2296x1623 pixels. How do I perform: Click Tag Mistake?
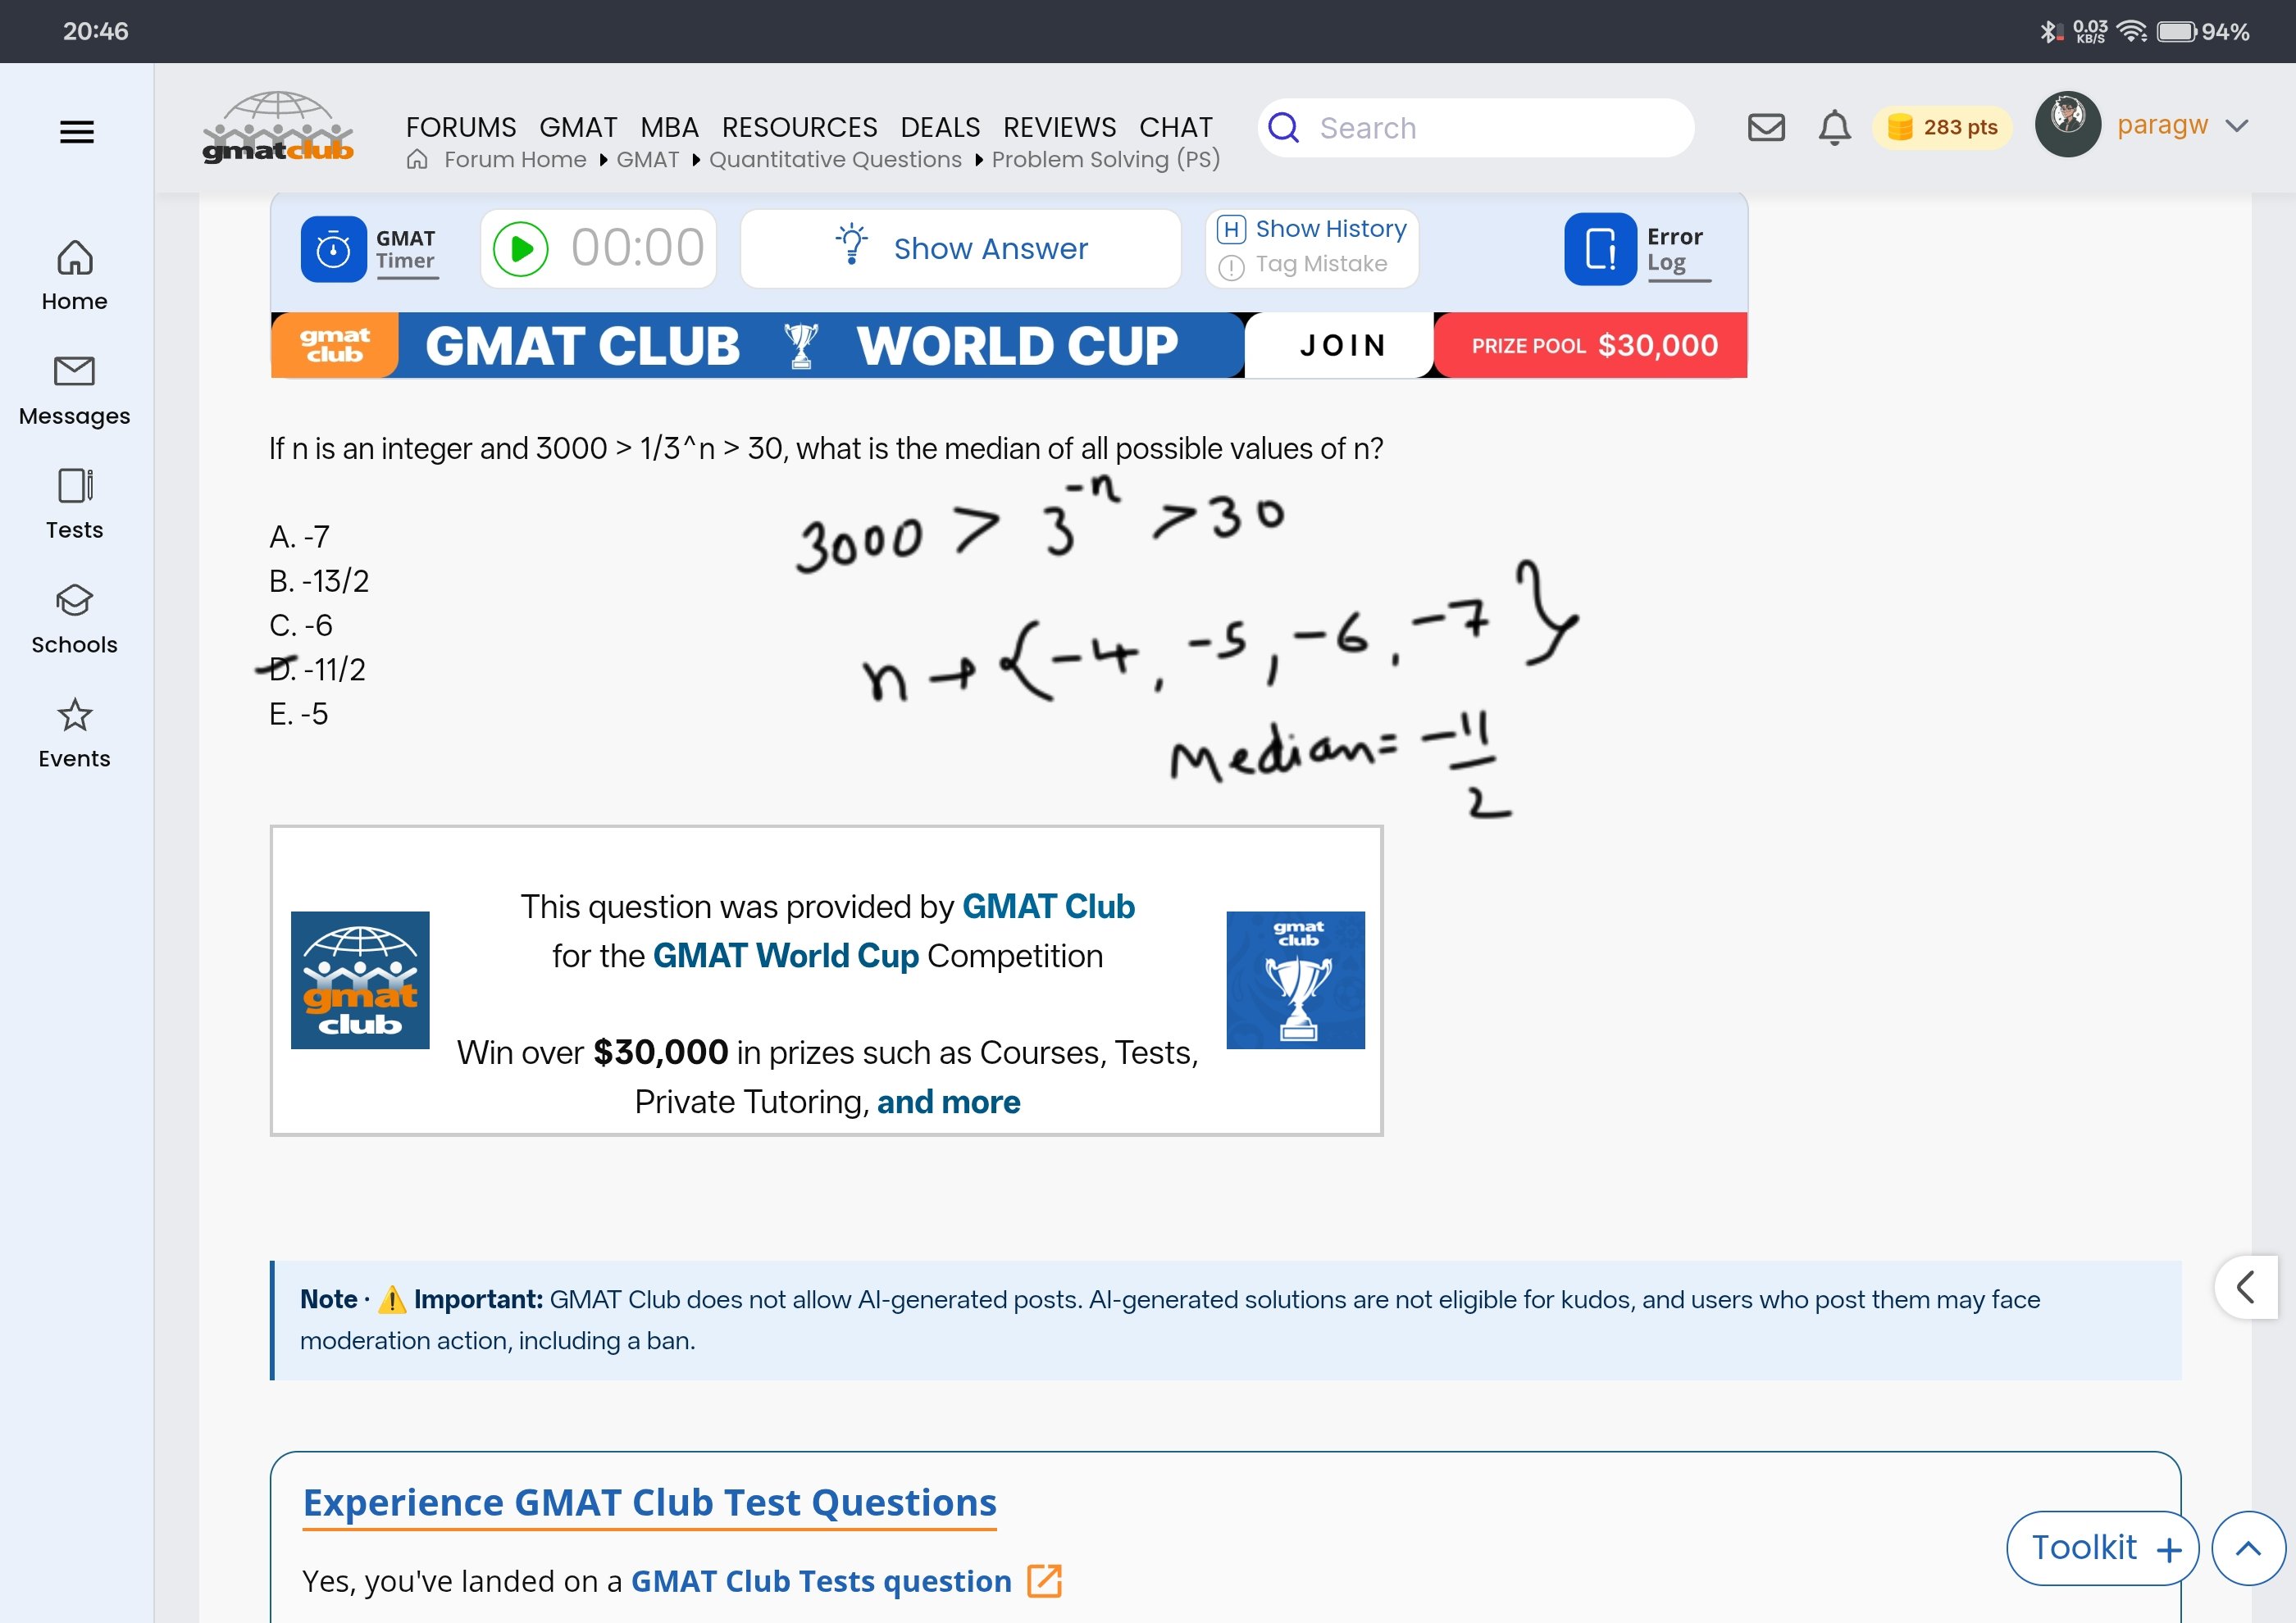pyautogui.click(x=1304, y=265)
